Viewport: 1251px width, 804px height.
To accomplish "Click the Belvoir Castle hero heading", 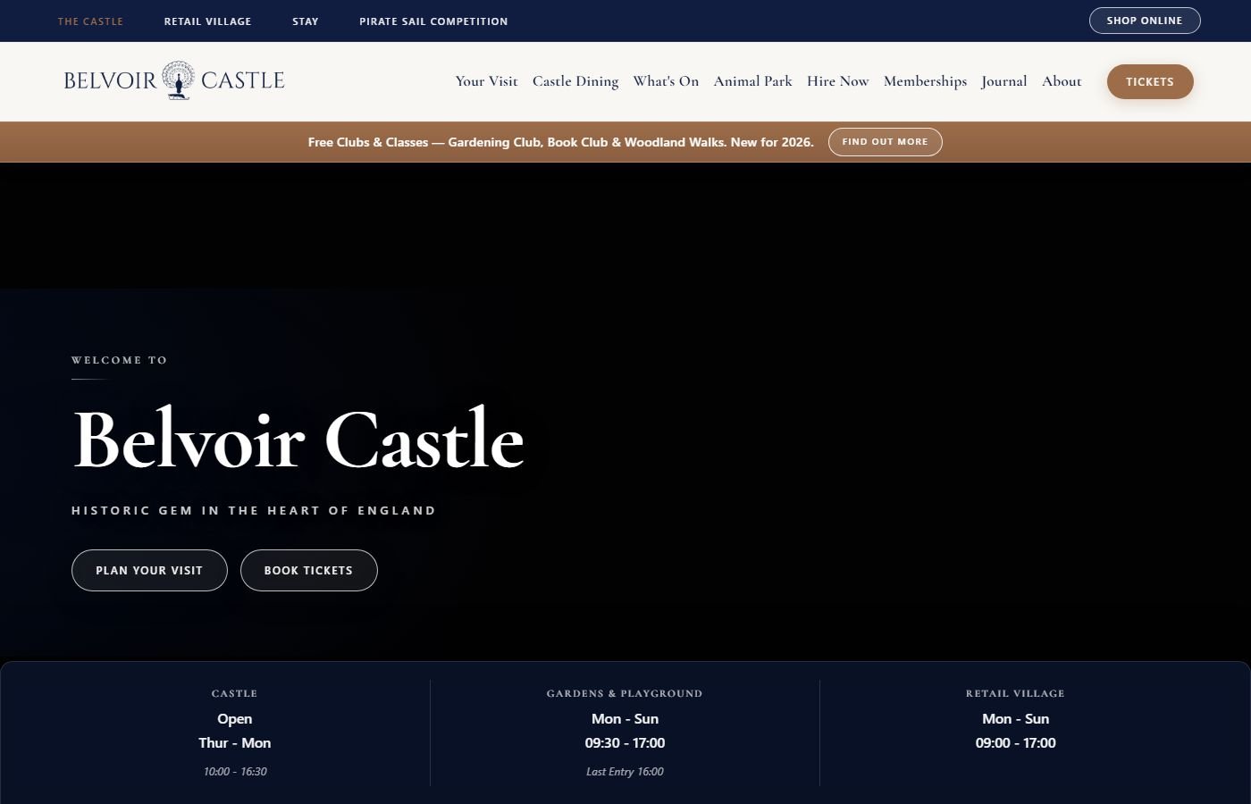I will click(x=298, y=439).
